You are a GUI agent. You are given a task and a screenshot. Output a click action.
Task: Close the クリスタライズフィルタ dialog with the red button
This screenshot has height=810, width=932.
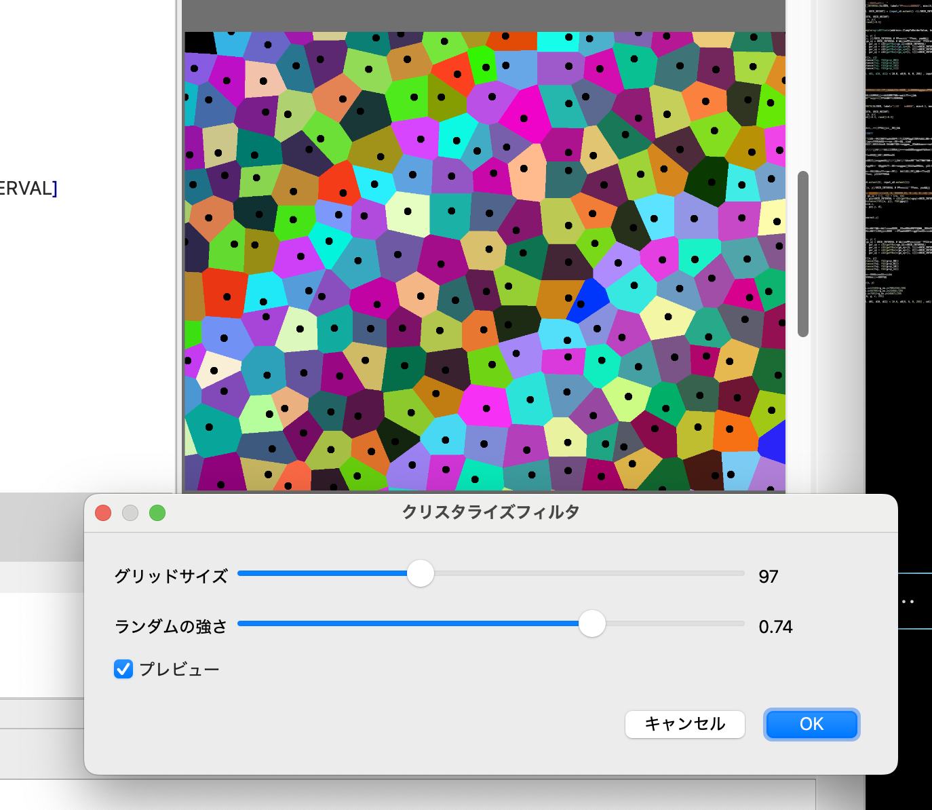102,514
